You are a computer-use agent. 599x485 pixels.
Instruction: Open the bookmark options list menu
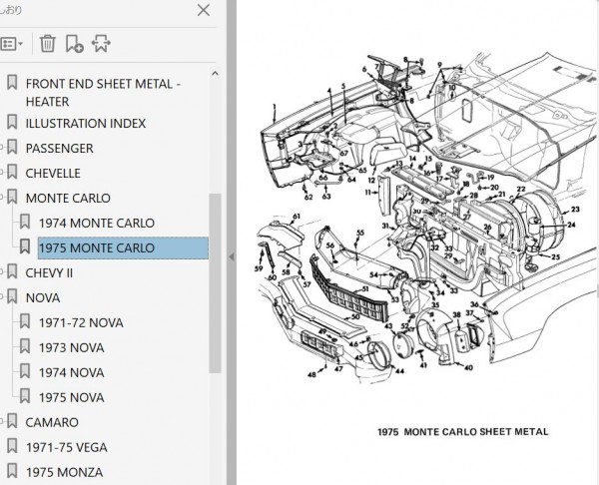tap(11, 44)
